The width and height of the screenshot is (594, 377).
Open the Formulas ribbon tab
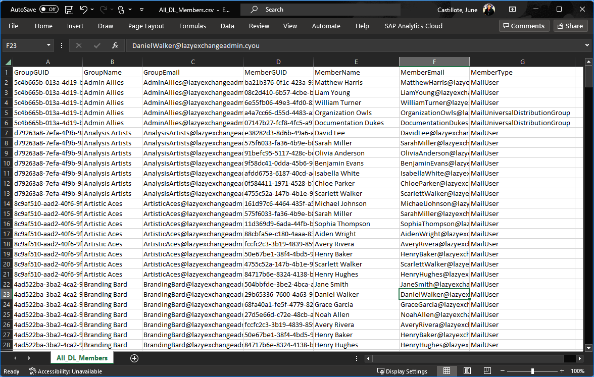(x=192, y=26)
